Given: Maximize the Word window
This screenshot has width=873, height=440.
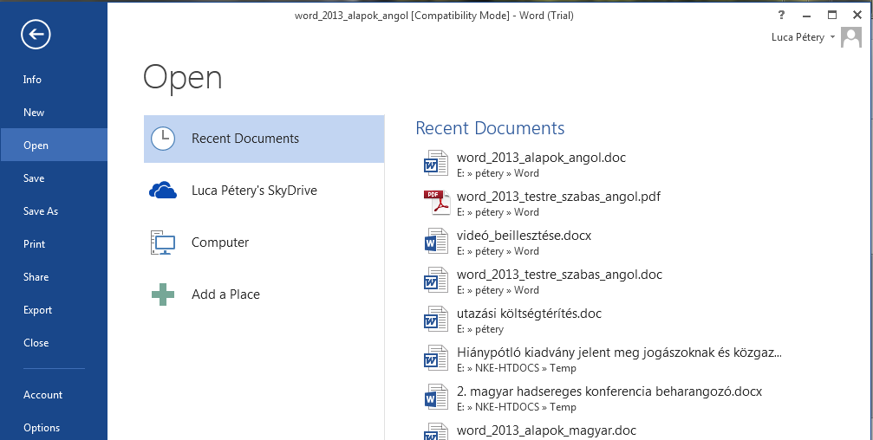Looking at the screenshot, I should pyautogui.click(x=831, y=15).
